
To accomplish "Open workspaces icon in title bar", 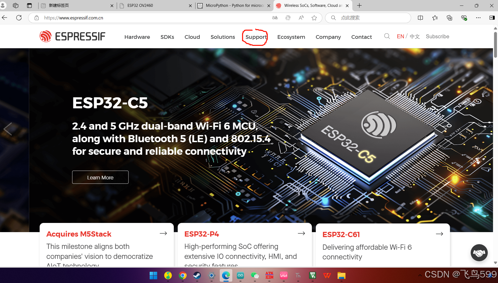I will click(15, 6).
